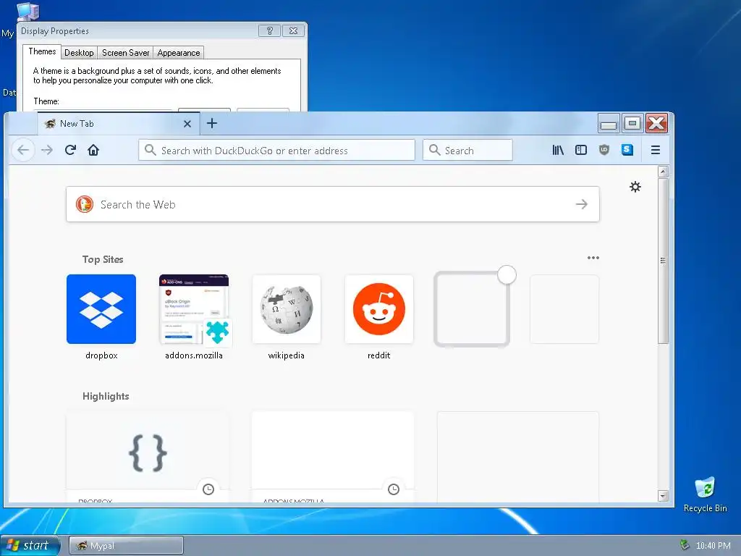Select the New Tab browser tab
741x556 pixels.
click(x=118, y=124)
